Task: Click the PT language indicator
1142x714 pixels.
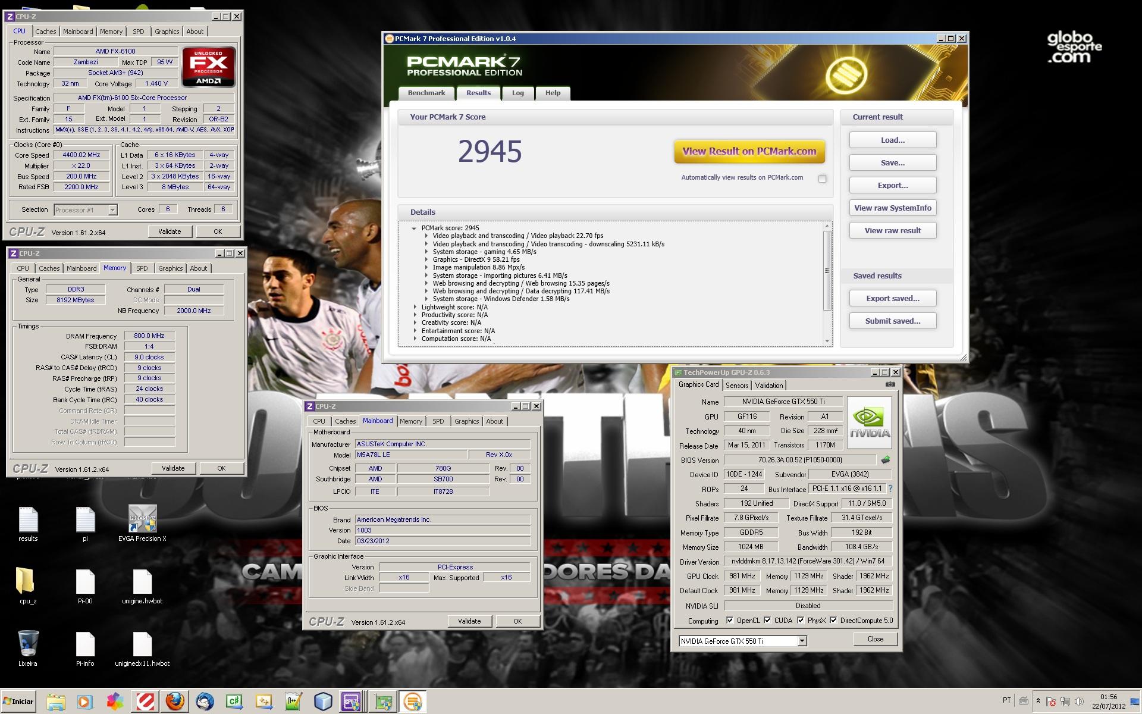Action: (x=1006, y=700)
